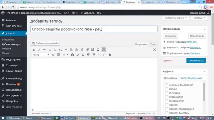
Task: Insert or edit a link
Action: [x=87, y=50]
